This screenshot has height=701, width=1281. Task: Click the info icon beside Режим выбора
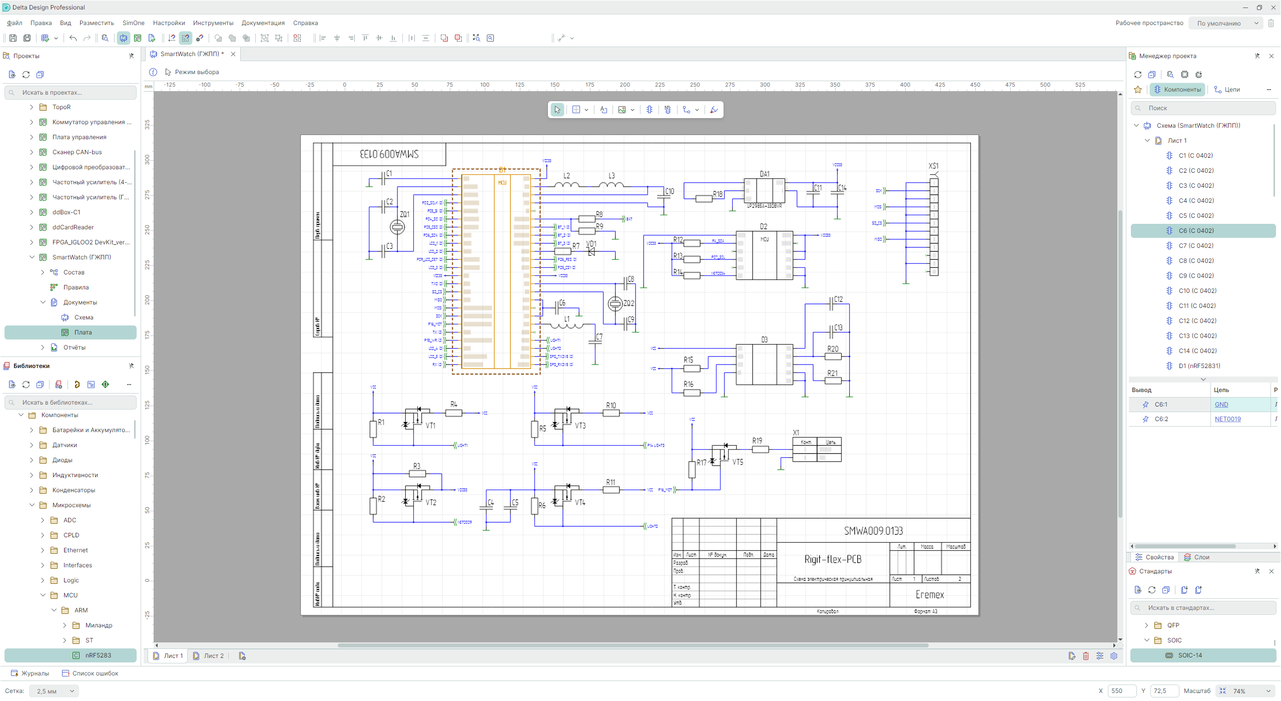coord(153,72)
